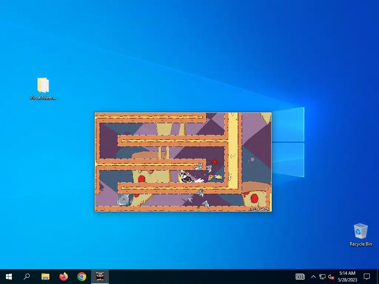The height and width of the screenshot is (284, 379).
Task: Open the Action Center notifications icon
Action: pyautogui.click(x=367, y=277)
